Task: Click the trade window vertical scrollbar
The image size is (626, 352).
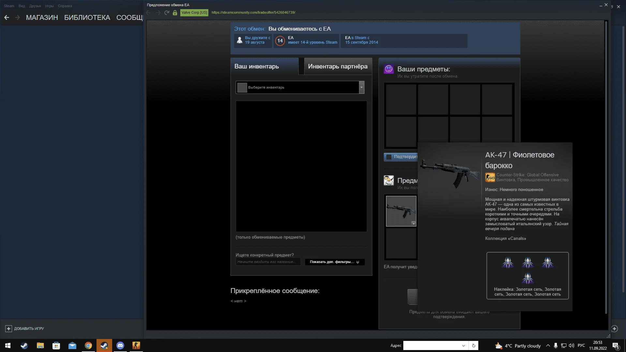Action: 606,163
